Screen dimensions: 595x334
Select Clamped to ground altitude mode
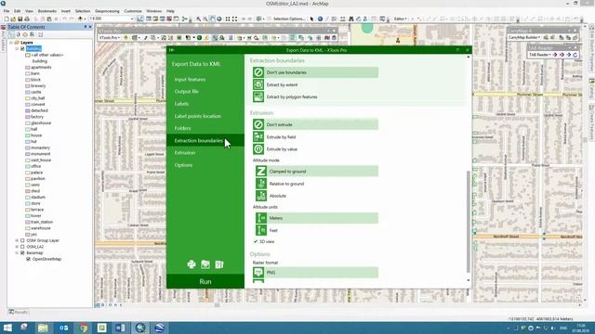pos(316,171)
